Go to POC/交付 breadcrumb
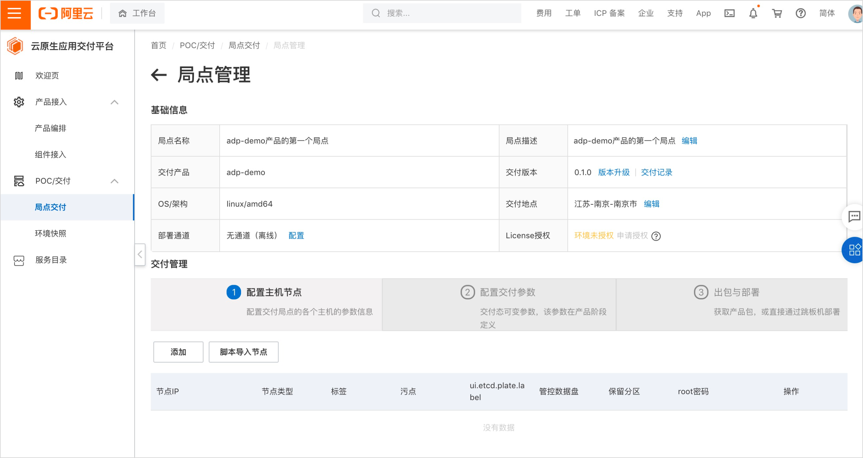The width and height of the screenshot is (863, 458). 197,45
